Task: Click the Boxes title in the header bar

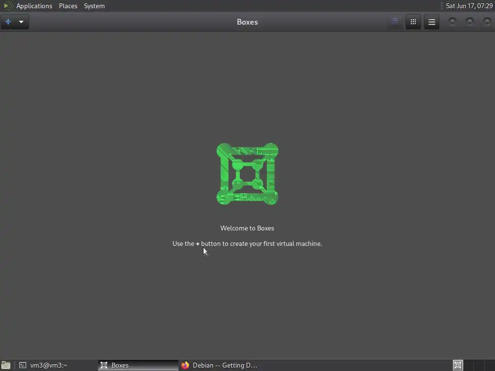Action: [x=247, y=22]
